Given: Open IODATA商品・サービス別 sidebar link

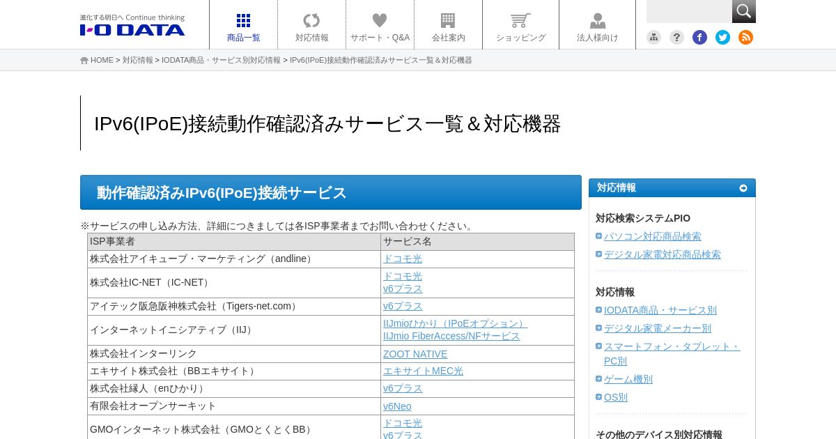Looking at the screenshot, I should [660, 311].
